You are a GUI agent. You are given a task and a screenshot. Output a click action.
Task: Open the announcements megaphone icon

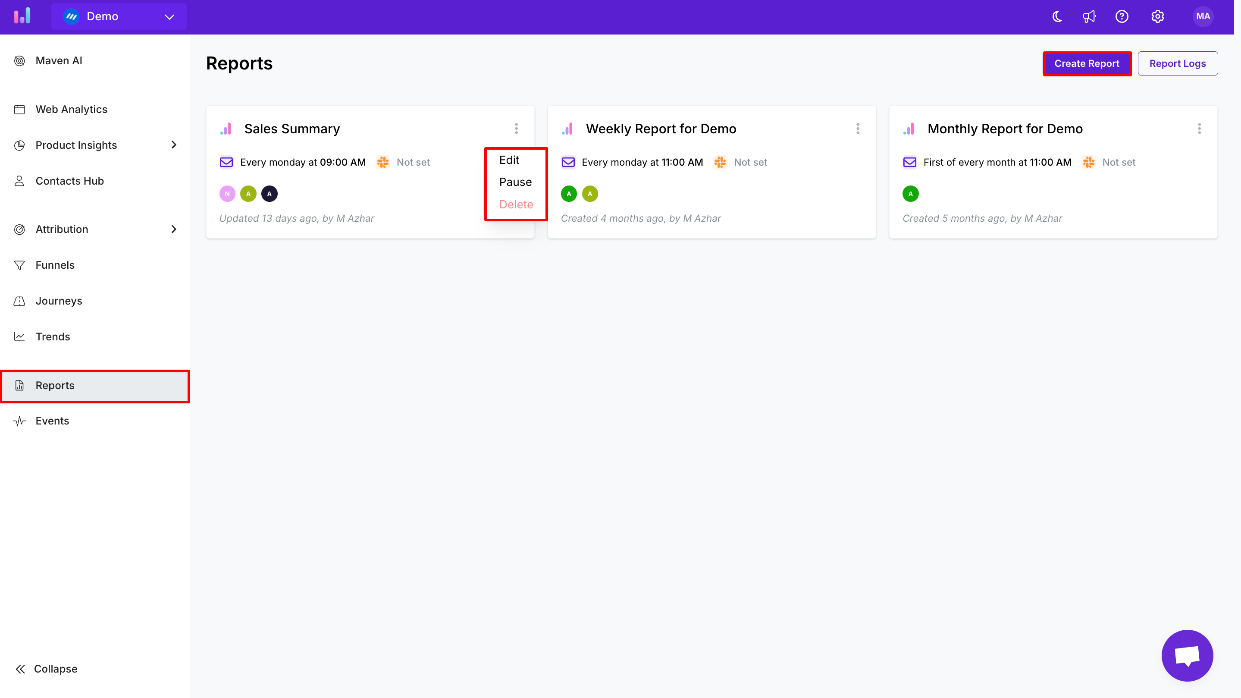point(1090,16)
